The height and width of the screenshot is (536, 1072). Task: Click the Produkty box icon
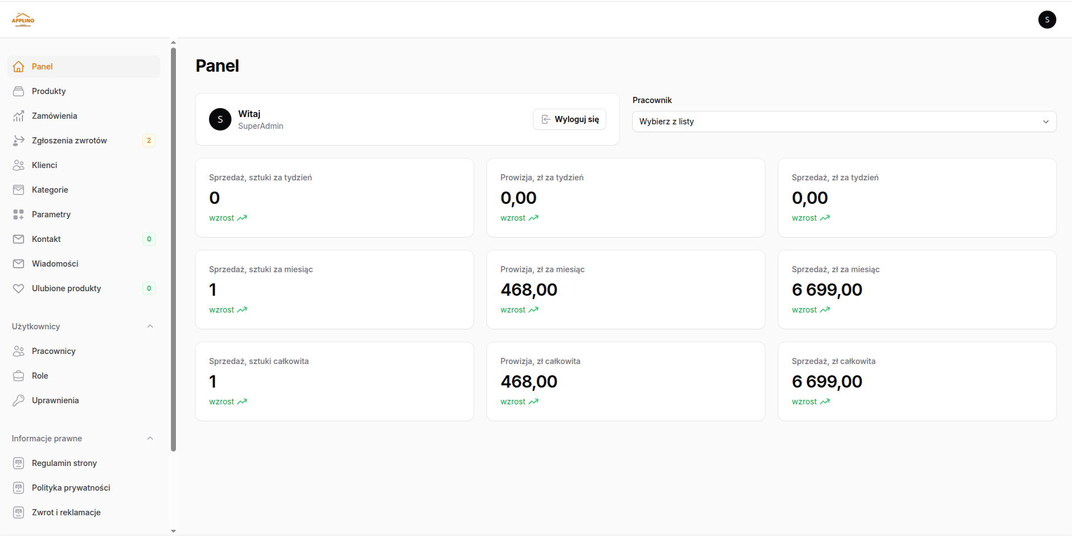tap(18, 91)
